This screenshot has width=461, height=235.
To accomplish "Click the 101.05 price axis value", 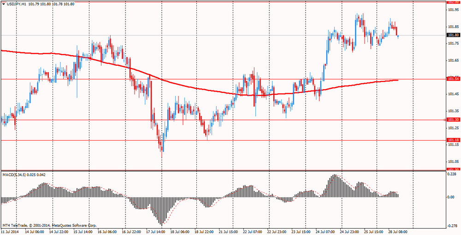I will [x=453, y=162].
